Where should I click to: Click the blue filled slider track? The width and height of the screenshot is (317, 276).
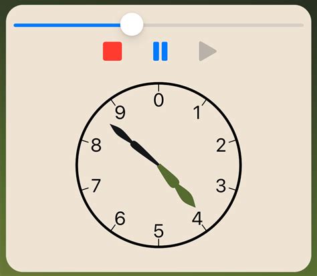point(67,25)
